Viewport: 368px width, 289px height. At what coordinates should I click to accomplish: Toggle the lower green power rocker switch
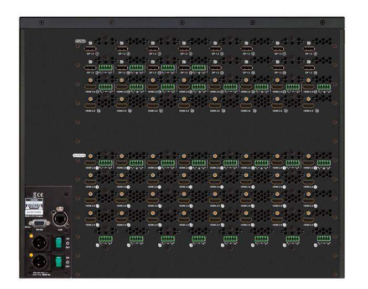(58, 262)
